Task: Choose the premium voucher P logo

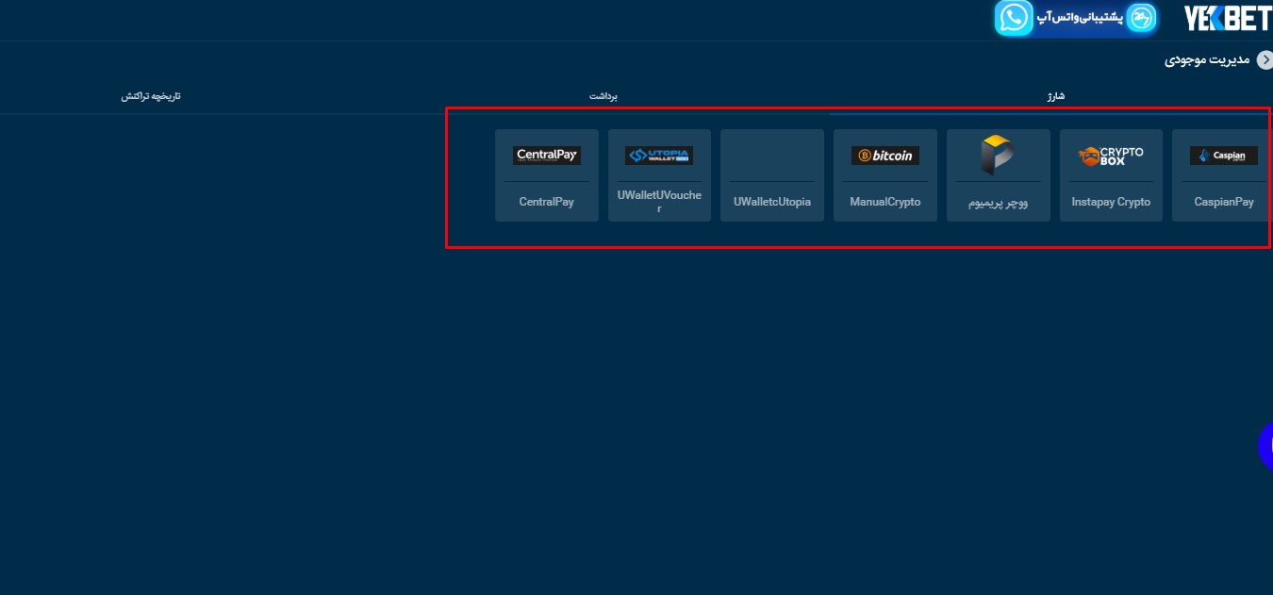Action: [x=998, y=155]
